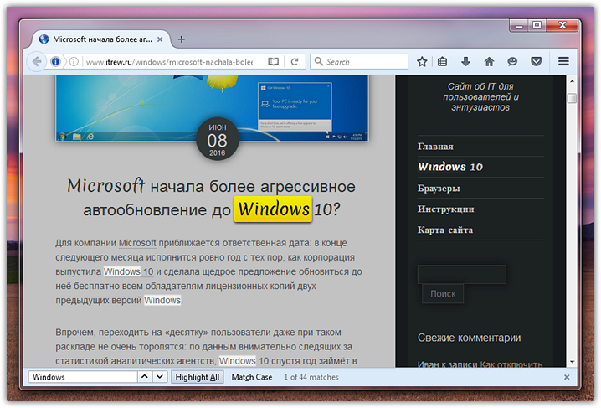Open the blue site identity info icon
Screen dimensions: 601x408
click(x=55, y=61)
